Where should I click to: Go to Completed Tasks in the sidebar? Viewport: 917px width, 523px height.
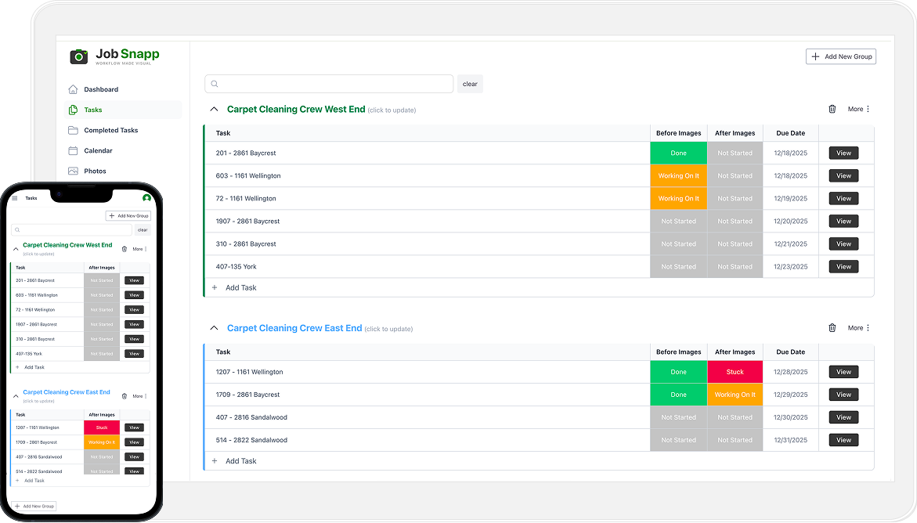tap(110, 130)
